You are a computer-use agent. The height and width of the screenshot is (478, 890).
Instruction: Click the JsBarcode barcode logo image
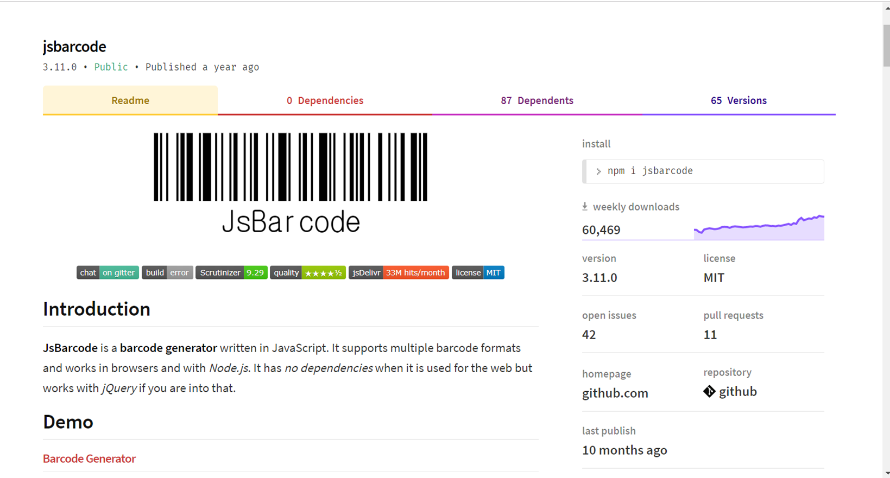(291, 183)
